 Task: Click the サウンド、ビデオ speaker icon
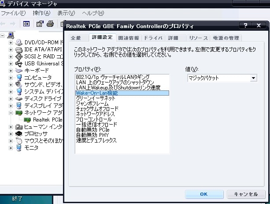(18, 85)
